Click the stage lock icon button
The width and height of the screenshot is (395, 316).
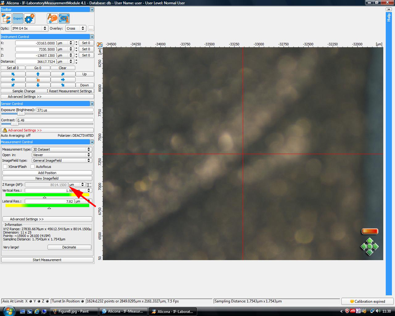pos(38,80)
